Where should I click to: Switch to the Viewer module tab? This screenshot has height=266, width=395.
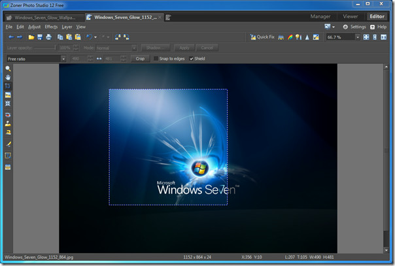350,16
